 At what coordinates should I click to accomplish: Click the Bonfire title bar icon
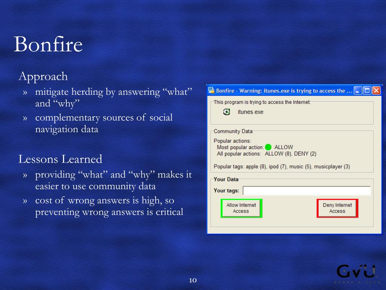click(x=211, y=91)
